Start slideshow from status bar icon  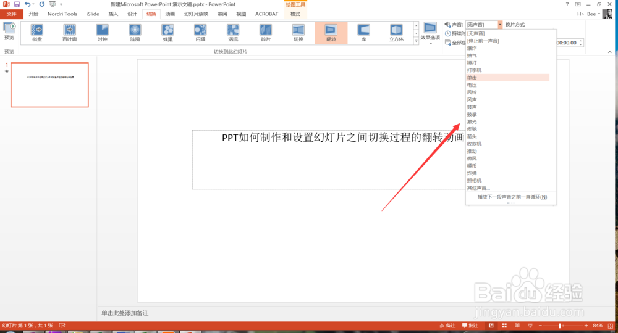pos(530,326)
